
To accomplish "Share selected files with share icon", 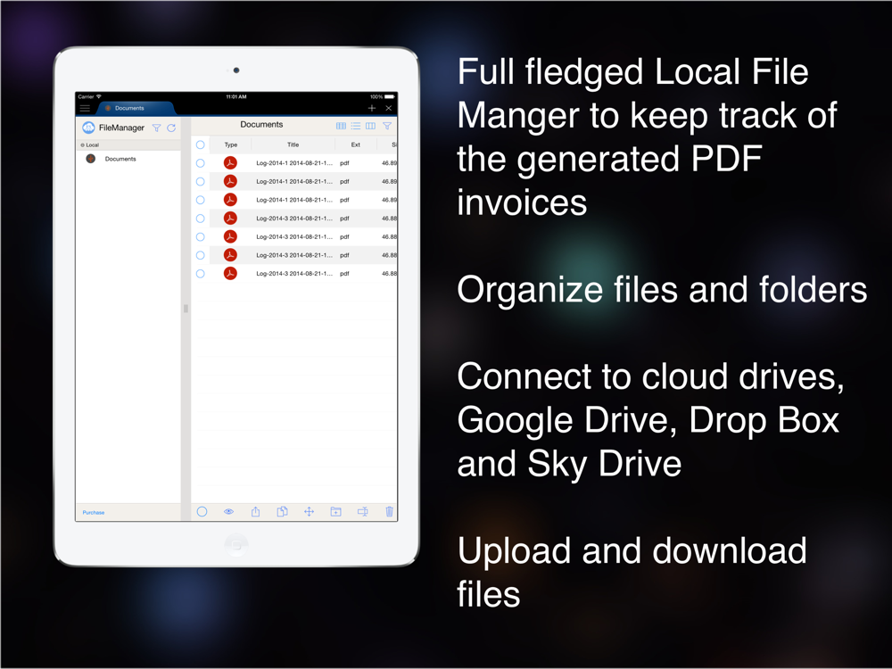I will coord(255,511).
